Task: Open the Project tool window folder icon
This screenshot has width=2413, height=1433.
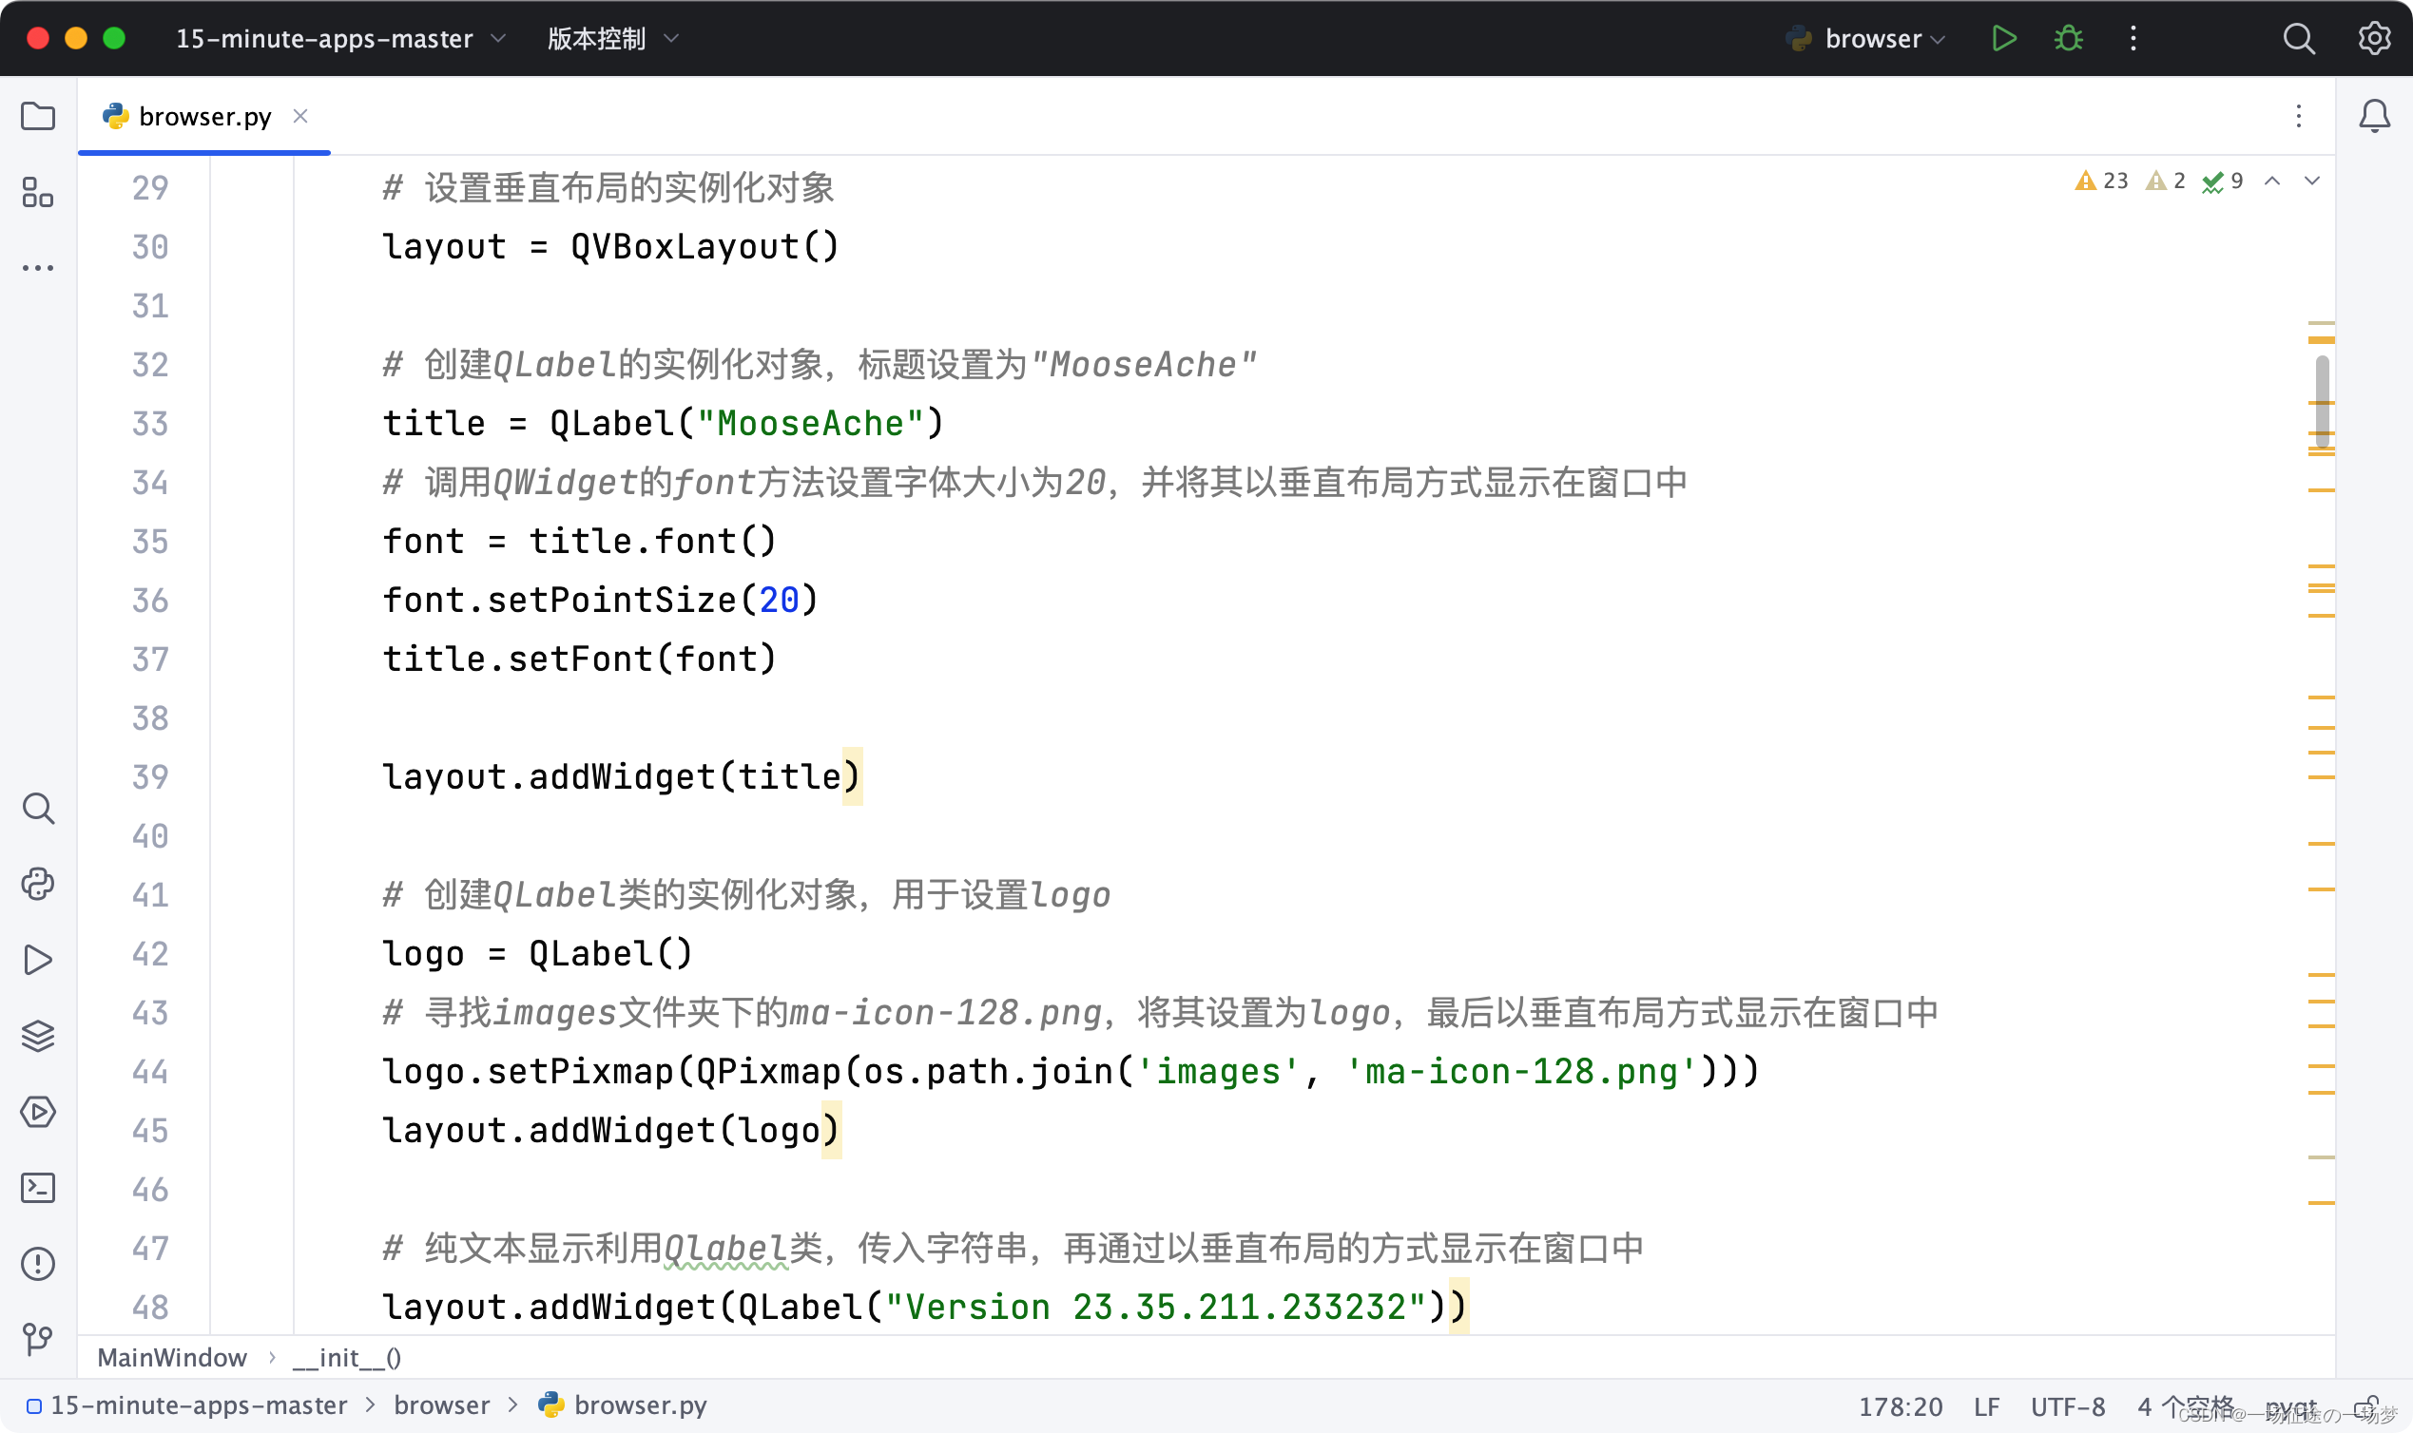Action: click(38, 116)
